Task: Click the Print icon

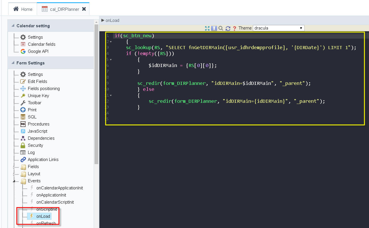Action: (23, 110)
